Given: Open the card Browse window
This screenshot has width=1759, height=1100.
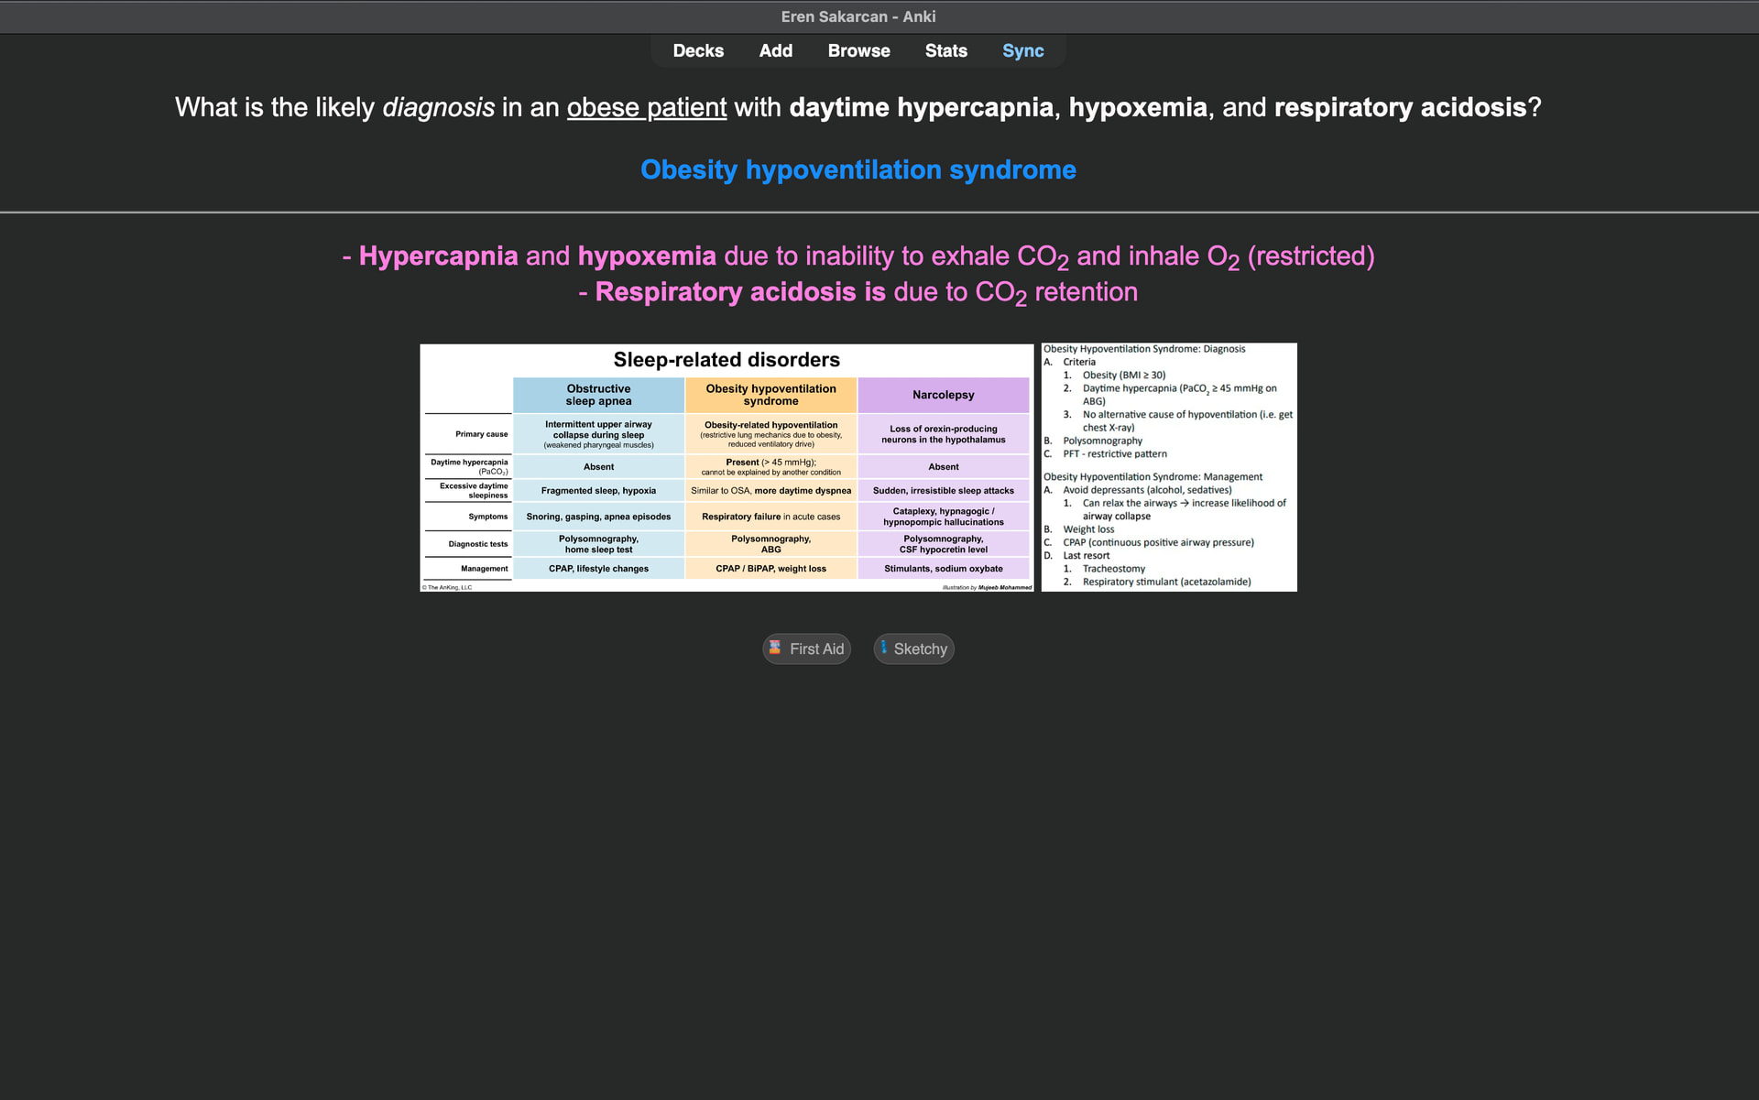Looking at the screenshot, I should click(x=858, y=51).
